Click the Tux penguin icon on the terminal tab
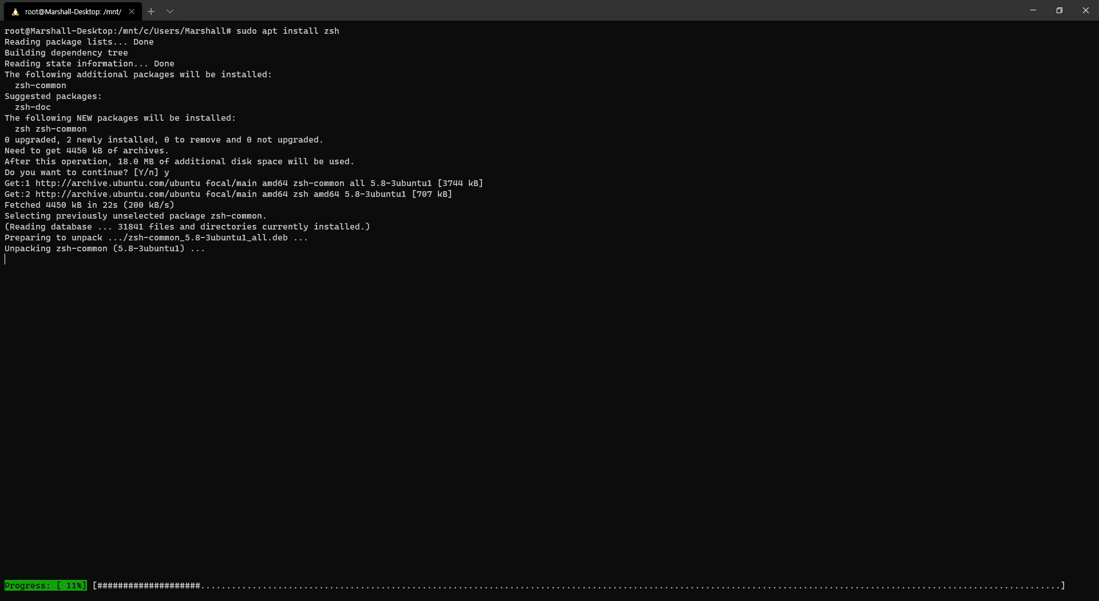 click(x=15, y=11)
